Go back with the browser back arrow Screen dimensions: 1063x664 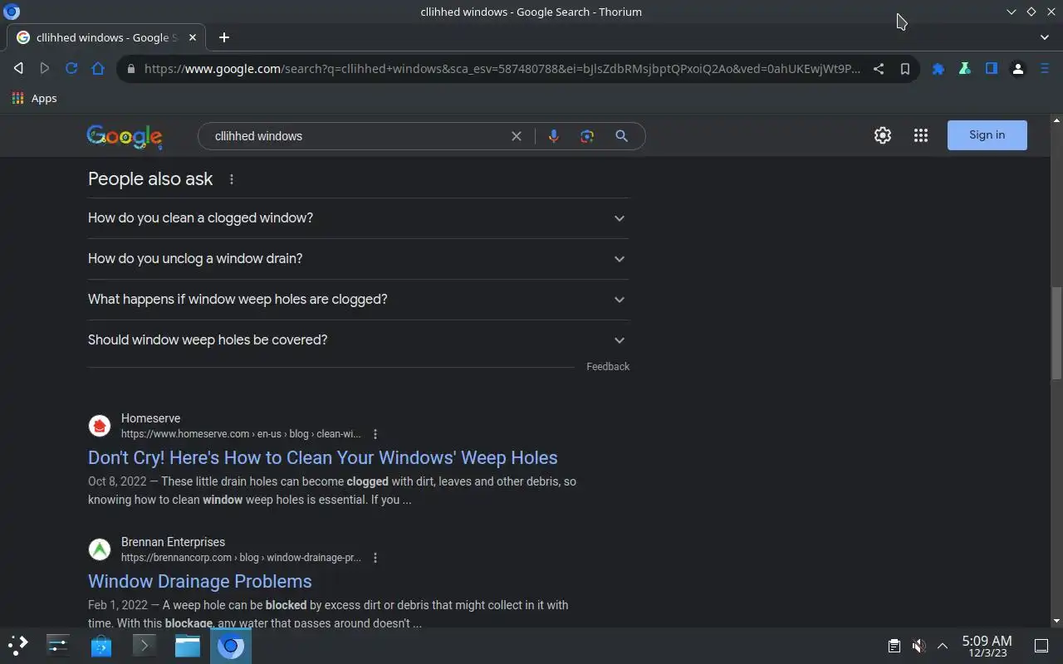coord(18,68)
